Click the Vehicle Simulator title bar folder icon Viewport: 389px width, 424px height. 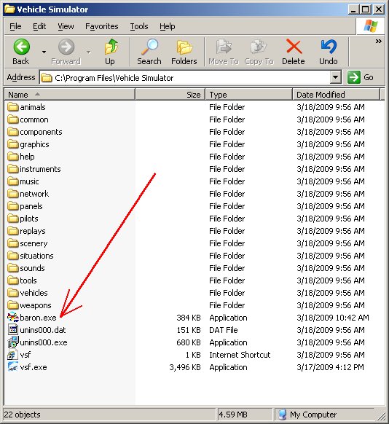point(9,9)
